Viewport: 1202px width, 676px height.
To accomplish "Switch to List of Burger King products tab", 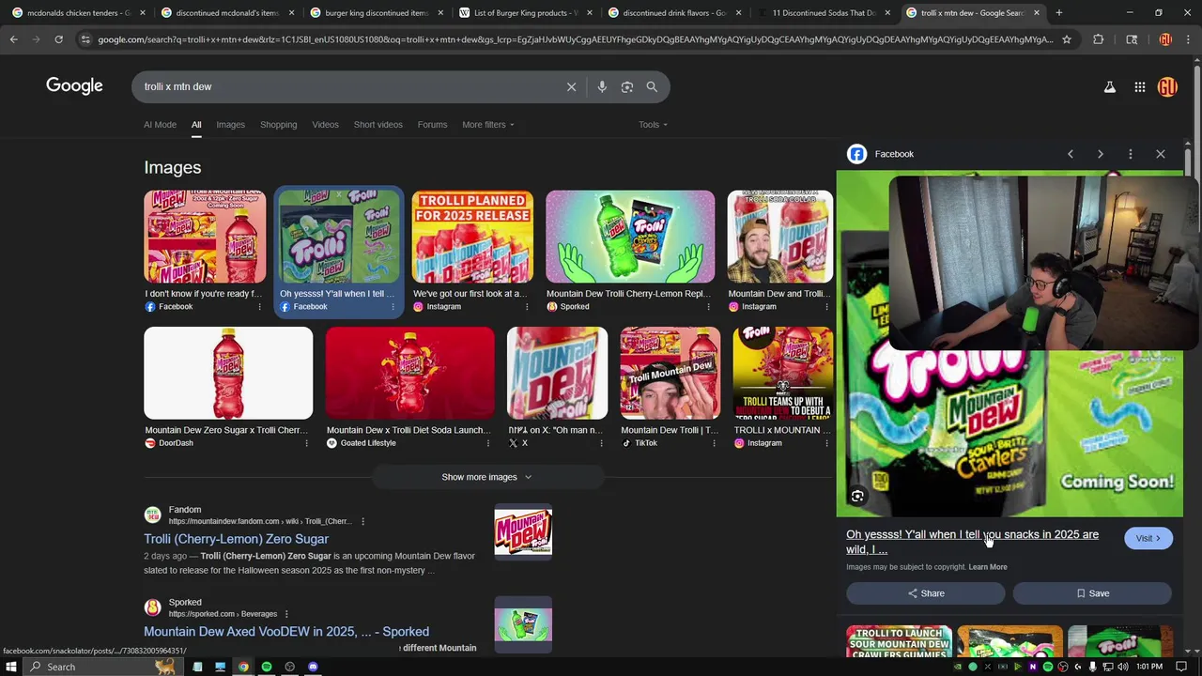I will 525,13.
